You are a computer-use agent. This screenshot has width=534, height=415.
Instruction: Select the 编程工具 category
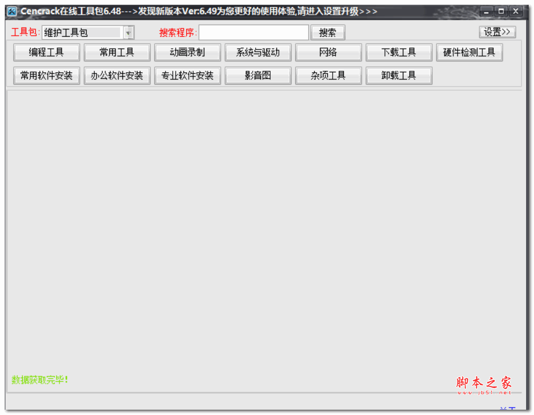tap(46, 52)
